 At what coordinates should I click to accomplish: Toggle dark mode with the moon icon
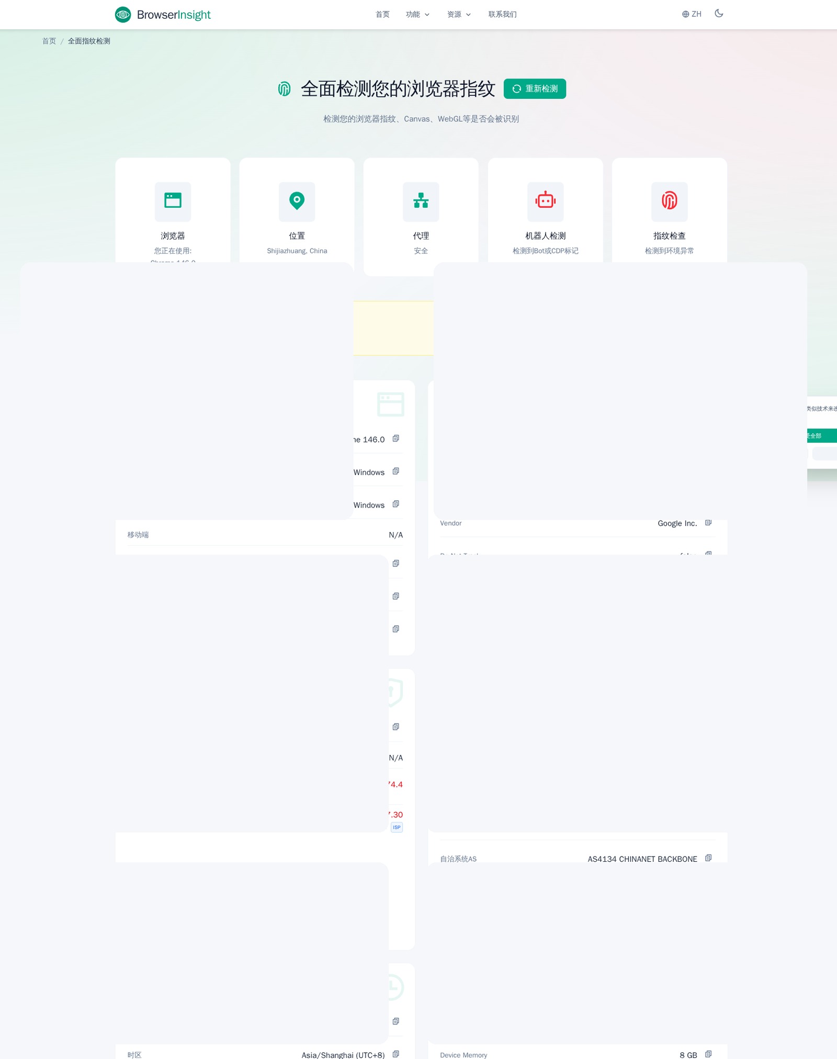pyautogui.click(x=719, y=14)
